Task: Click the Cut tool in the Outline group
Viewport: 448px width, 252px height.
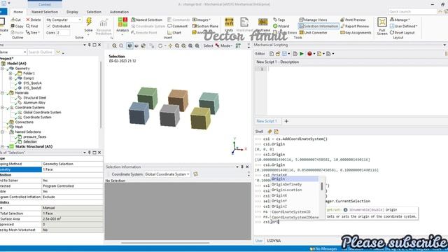Action: tap(16, 20)
